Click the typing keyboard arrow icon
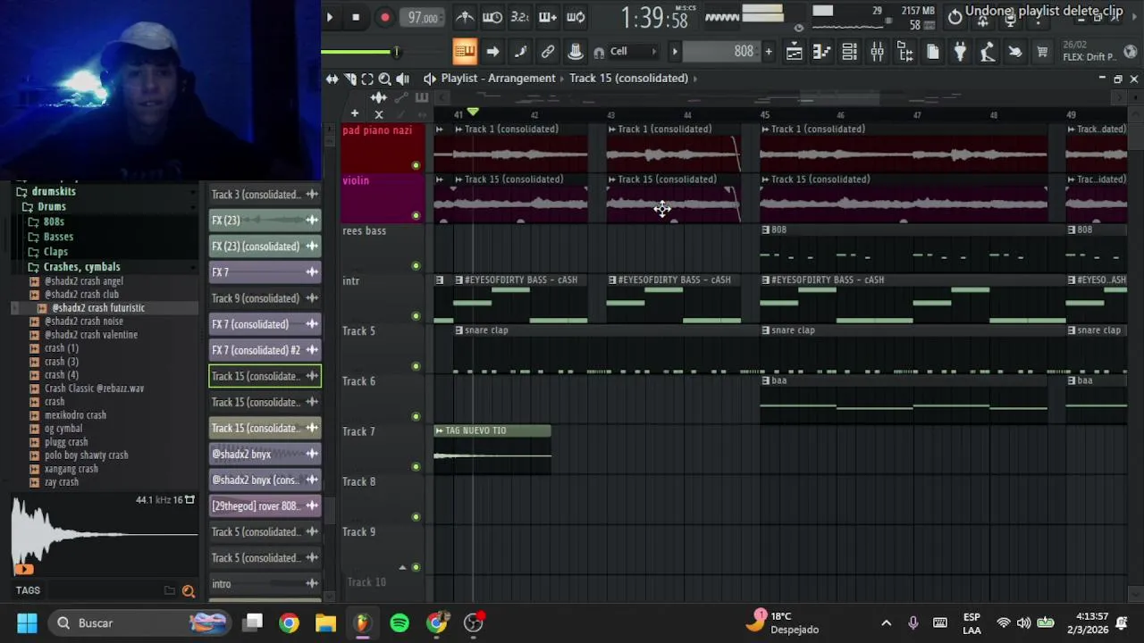This screenshot has height=643, width=1144. tap(492, 52)
